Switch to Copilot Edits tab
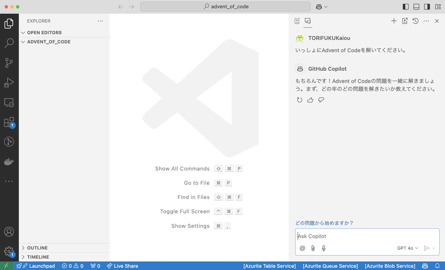The image size is (445, 270). coord(297,21)
